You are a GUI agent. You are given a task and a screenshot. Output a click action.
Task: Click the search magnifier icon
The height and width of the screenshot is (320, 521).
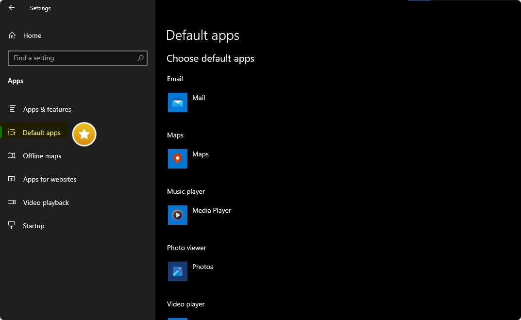point(140,58)
